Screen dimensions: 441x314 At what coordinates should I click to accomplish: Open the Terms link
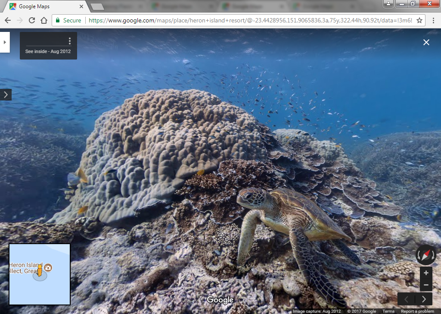tap(388, 311)
